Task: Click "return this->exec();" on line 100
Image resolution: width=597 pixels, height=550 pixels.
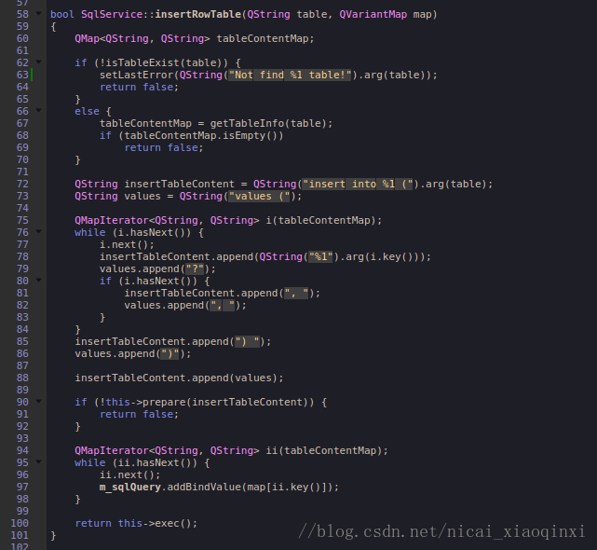Action: (136, 523)
